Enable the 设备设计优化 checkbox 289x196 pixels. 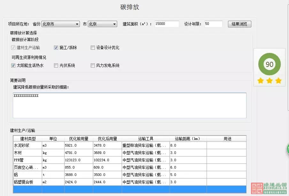93,47
